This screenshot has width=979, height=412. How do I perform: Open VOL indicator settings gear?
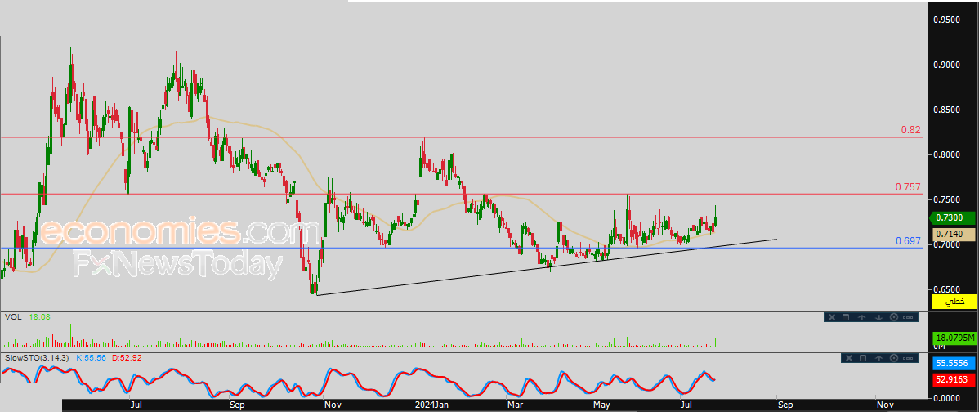(x=893, y=317)
